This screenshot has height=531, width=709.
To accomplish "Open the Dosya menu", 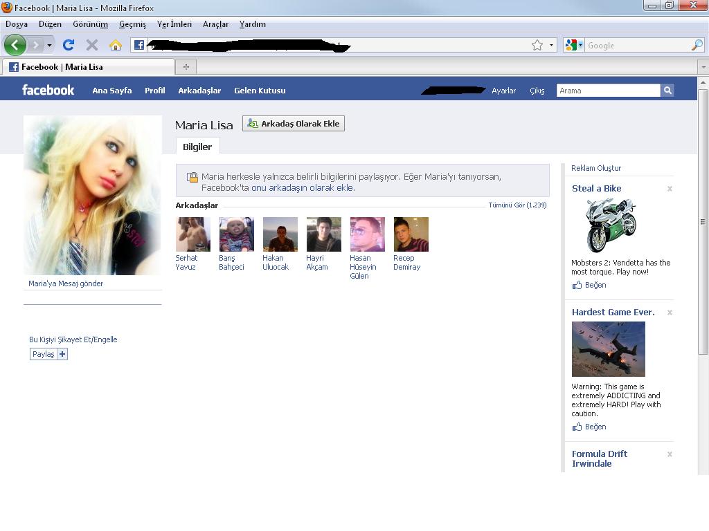I will point(17,24).
